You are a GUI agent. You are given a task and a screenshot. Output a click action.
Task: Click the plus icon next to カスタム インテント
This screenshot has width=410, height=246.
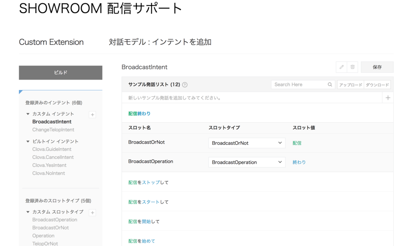[x=92, y=114]
